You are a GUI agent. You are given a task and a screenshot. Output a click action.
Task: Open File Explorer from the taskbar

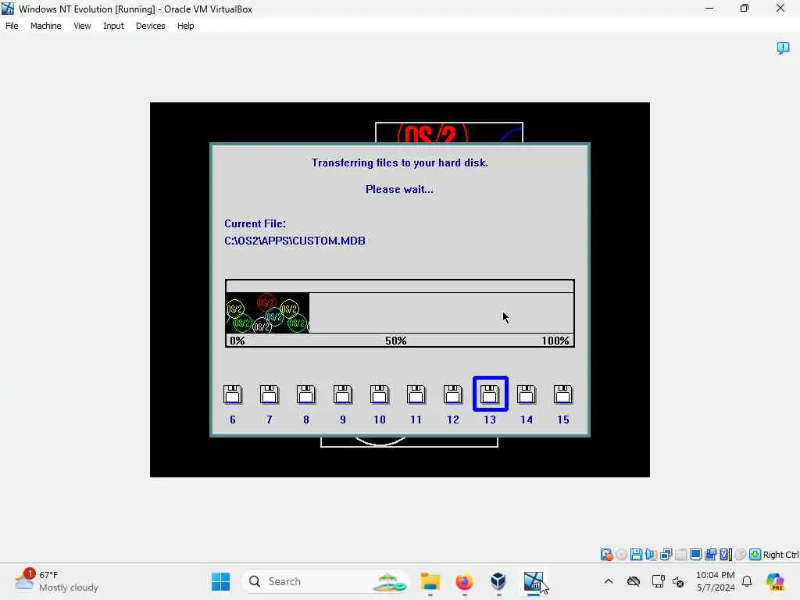(430, 581)
